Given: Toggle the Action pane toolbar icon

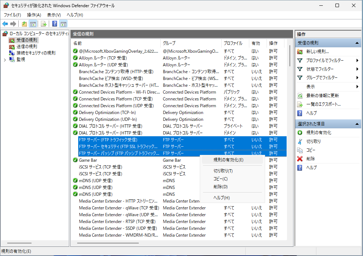Looking at the screenshot, I should (63, 24).
